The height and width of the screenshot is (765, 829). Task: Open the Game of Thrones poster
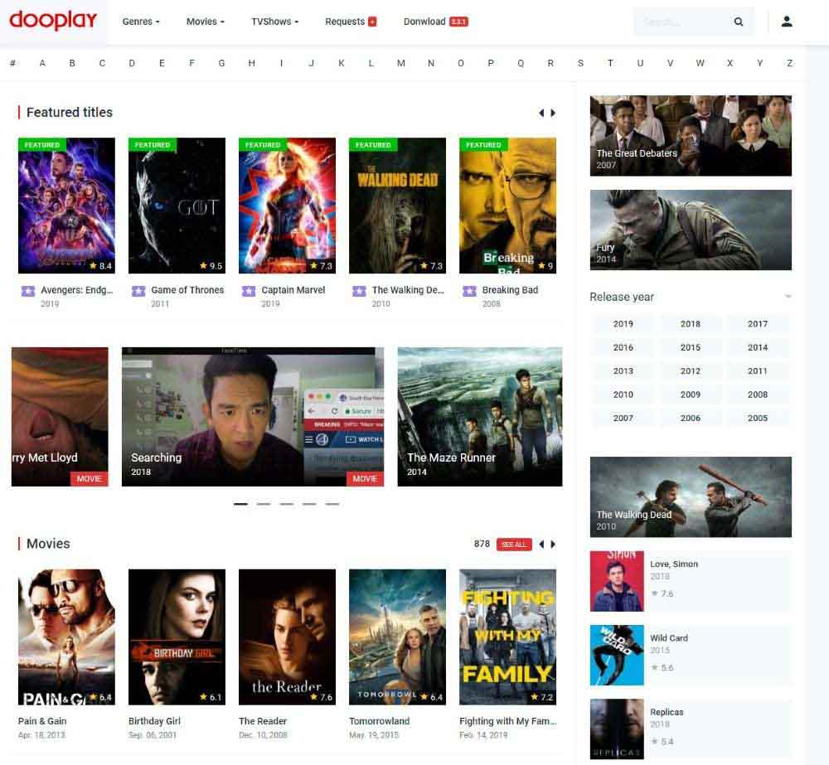click(x=177, y=206)
